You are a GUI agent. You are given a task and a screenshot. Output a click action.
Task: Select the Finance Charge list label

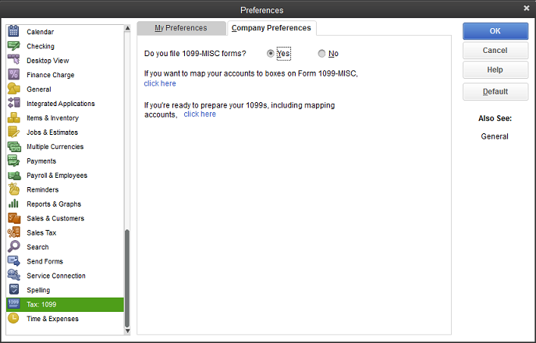tap(51, 75)
